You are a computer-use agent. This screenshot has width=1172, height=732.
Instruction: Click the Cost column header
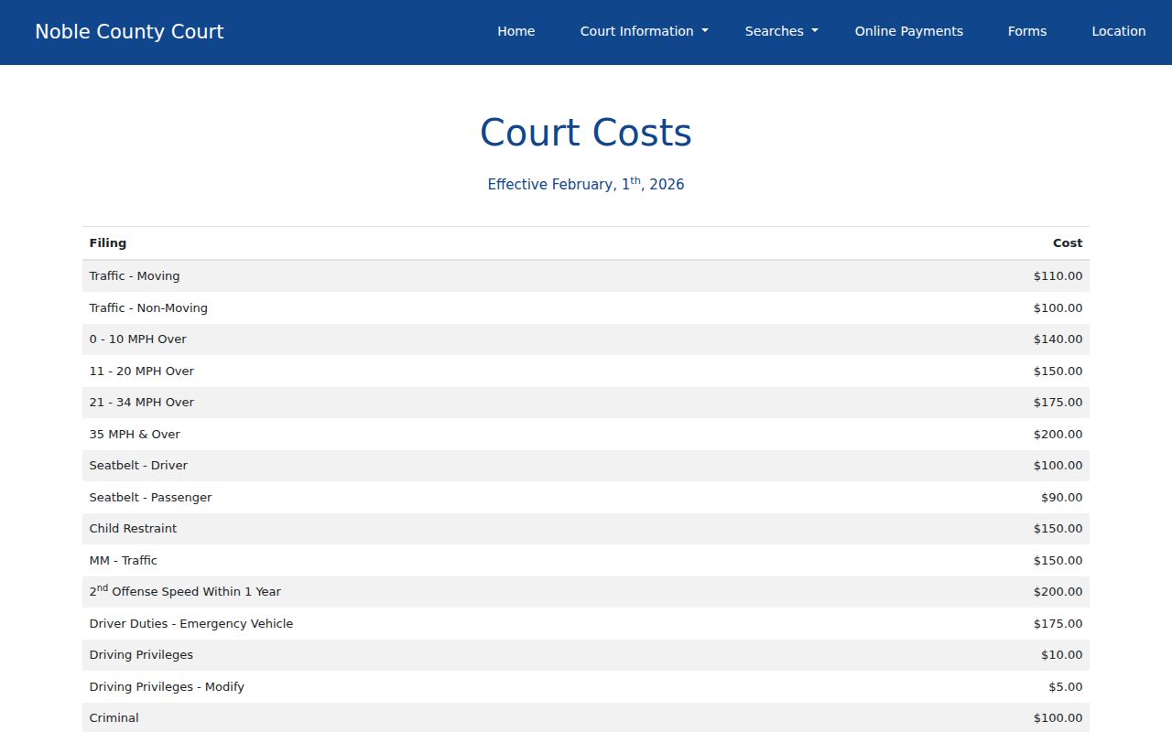point(1068,243)
